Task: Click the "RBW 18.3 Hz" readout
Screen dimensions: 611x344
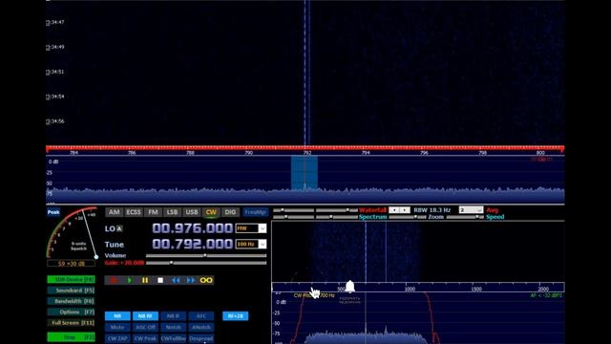Action: click(432, 210)
